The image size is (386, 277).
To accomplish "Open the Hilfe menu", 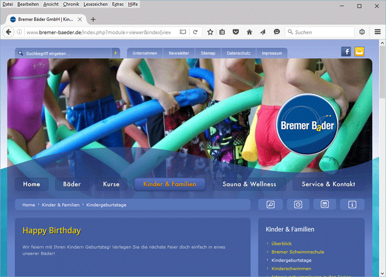I will pyautogui.click(x=133, y=4).
